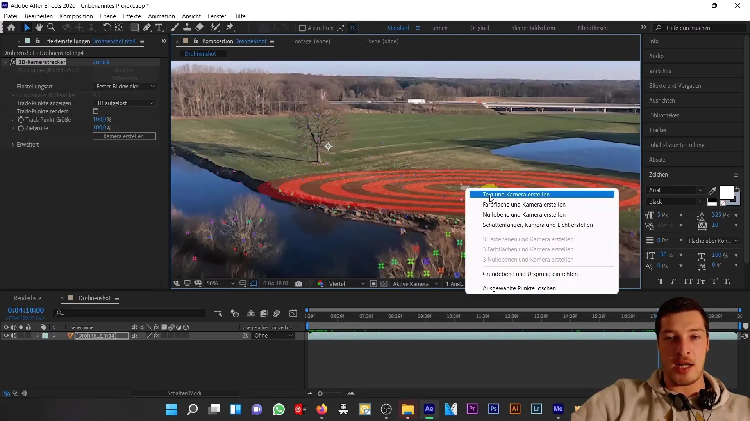Select the Type (T) tool
Screen dimensions: 750x421
pyautogui.click(x=159, y=28)
